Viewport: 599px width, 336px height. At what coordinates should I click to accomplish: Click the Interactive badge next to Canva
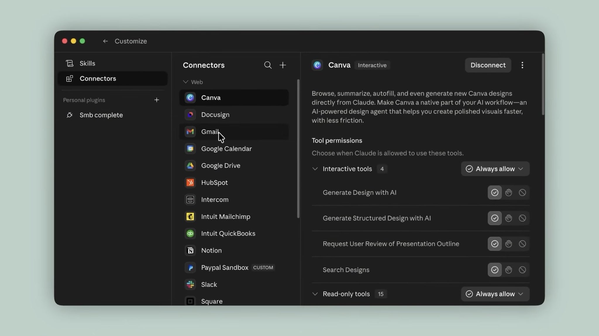[x=372, y=65]
